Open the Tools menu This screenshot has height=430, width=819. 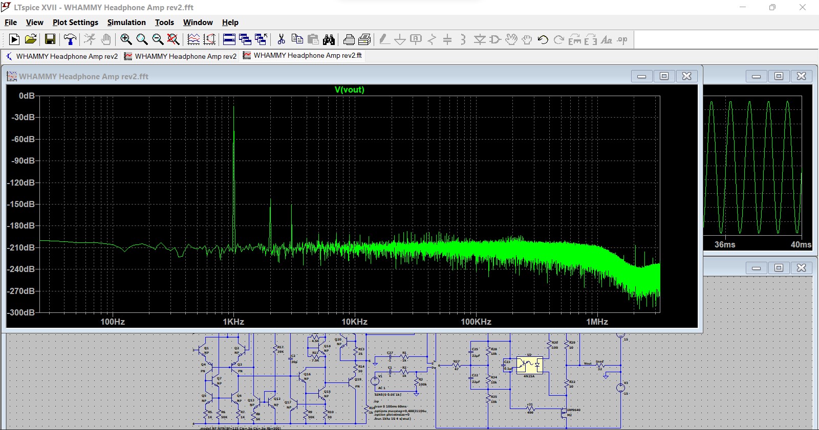click(164, 22)
